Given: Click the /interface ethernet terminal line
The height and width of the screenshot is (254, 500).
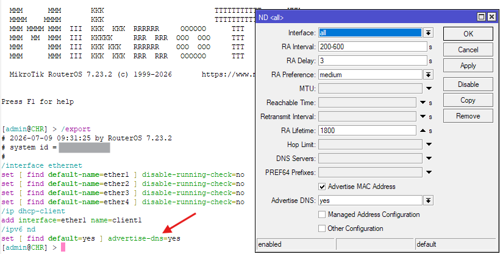Looking at the screenshot, I should pos(42,166).
